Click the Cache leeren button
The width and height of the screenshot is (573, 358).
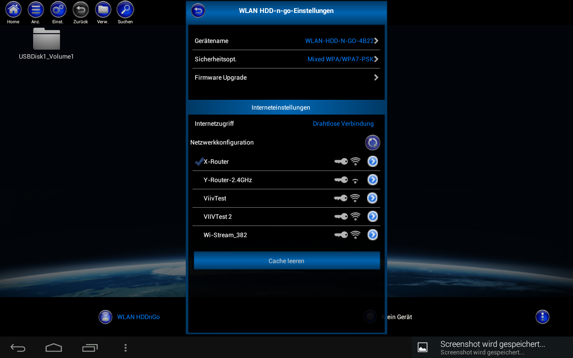(286, 261)
